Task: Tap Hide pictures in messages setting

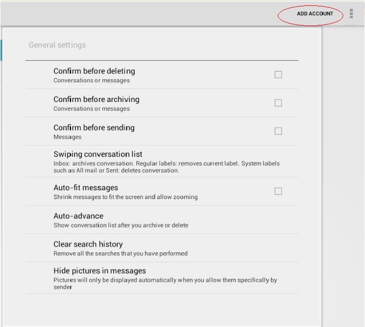Action: pos(99,271)
